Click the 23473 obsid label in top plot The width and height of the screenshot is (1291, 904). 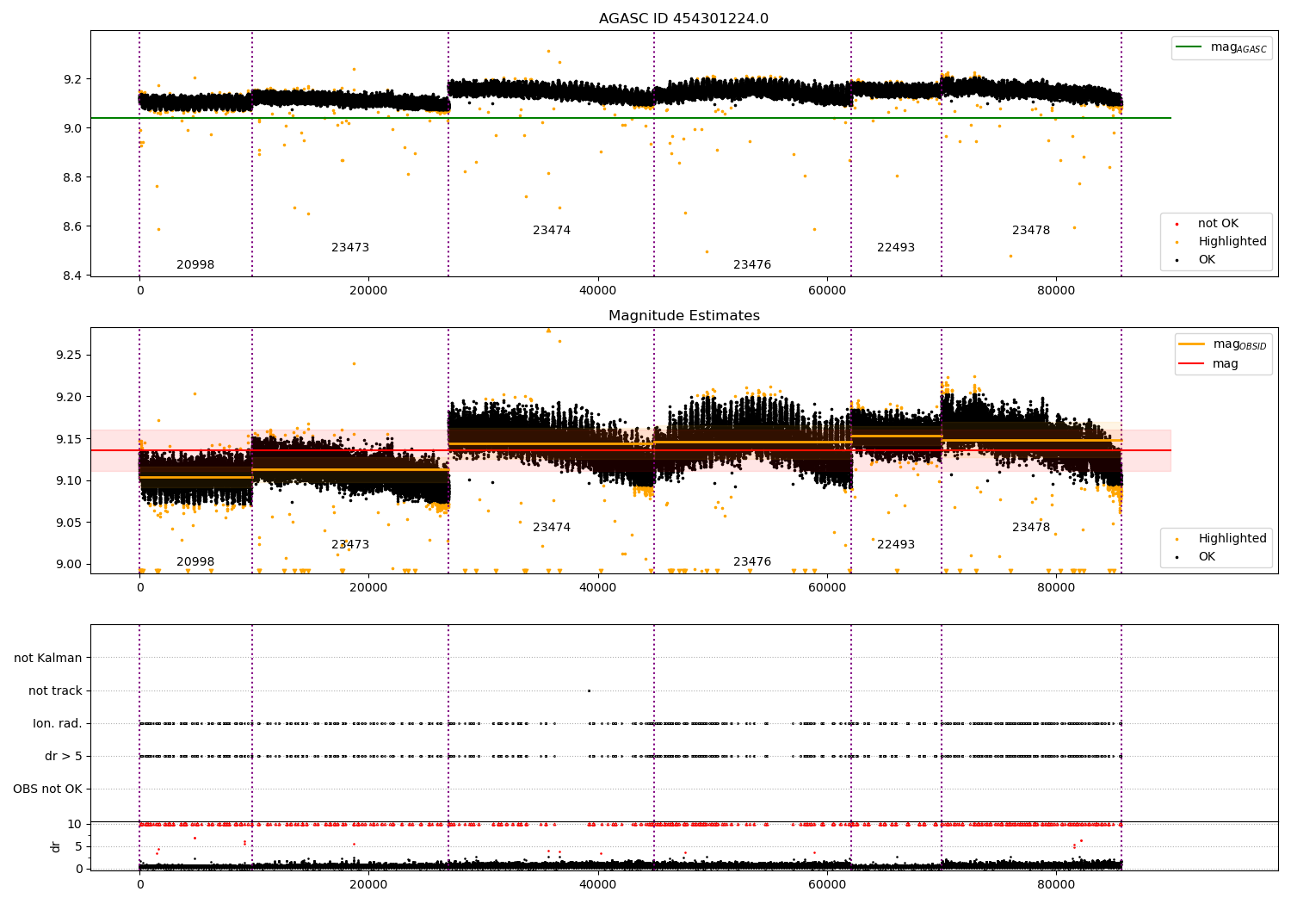tap(350, 248)
